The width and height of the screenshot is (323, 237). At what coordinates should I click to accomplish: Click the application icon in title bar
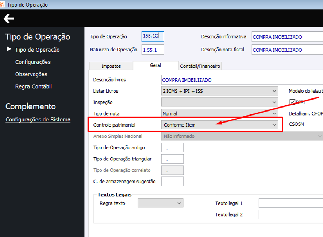pyautogui.click(x=2, y=4)
